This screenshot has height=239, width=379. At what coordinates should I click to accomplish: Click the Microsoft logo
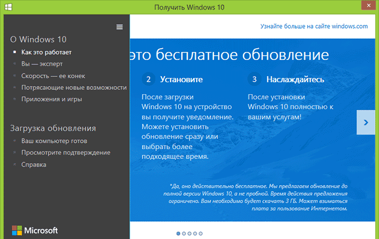pos(35,230)
